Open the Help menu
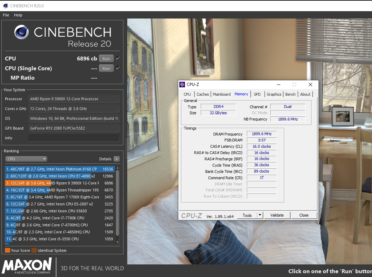 [x=18, y=15]
